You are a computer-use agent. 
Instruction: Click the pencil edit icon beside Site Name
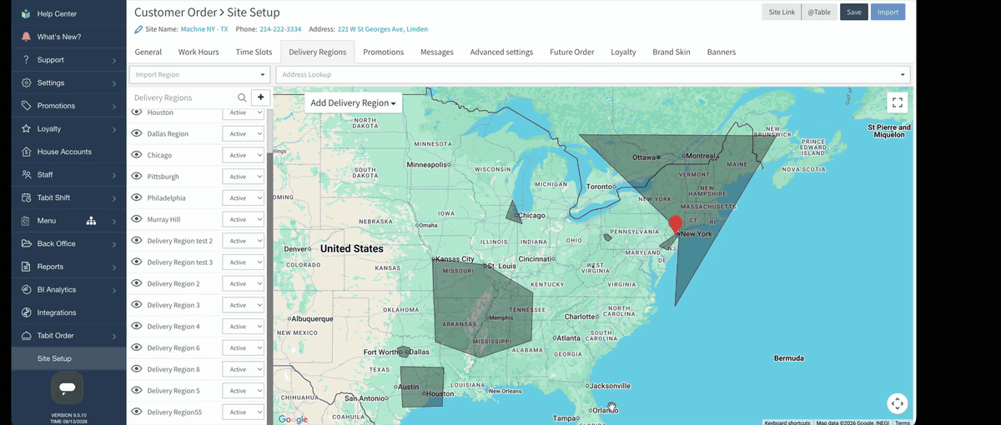(138, 29)
